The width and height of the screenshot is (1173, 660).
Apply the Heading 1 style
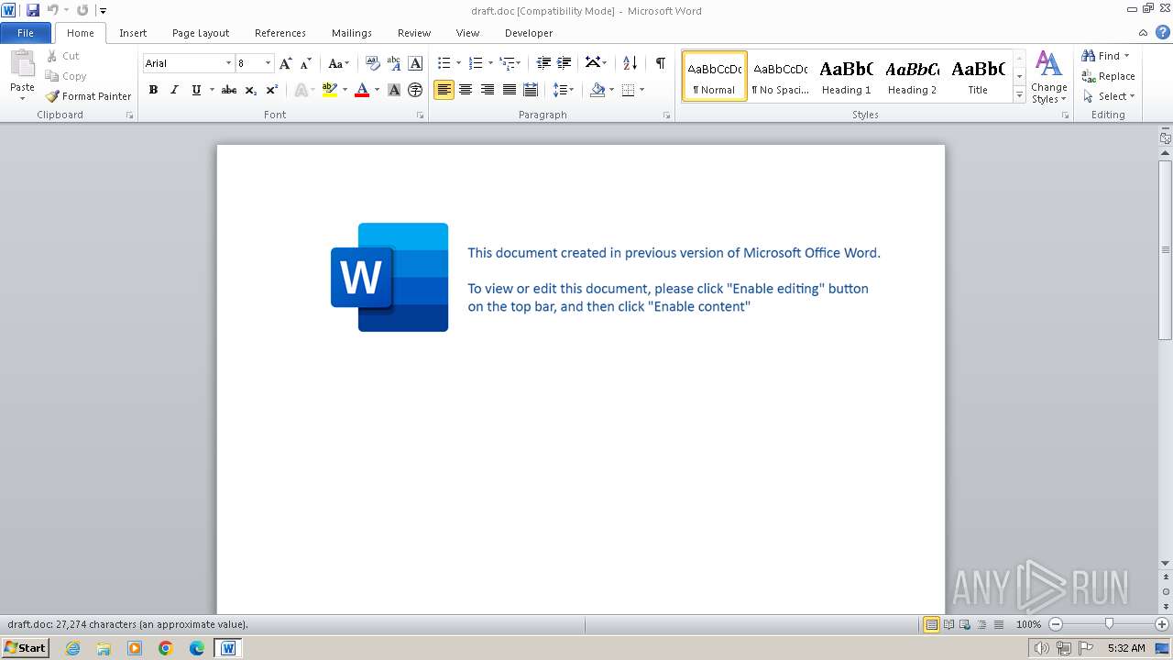[x=846, y=76]
